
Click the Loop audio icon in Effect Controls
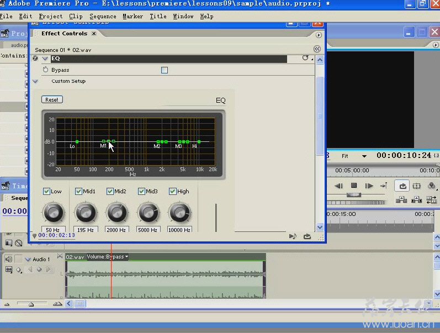pyautogui.click(x=308, y=236)
